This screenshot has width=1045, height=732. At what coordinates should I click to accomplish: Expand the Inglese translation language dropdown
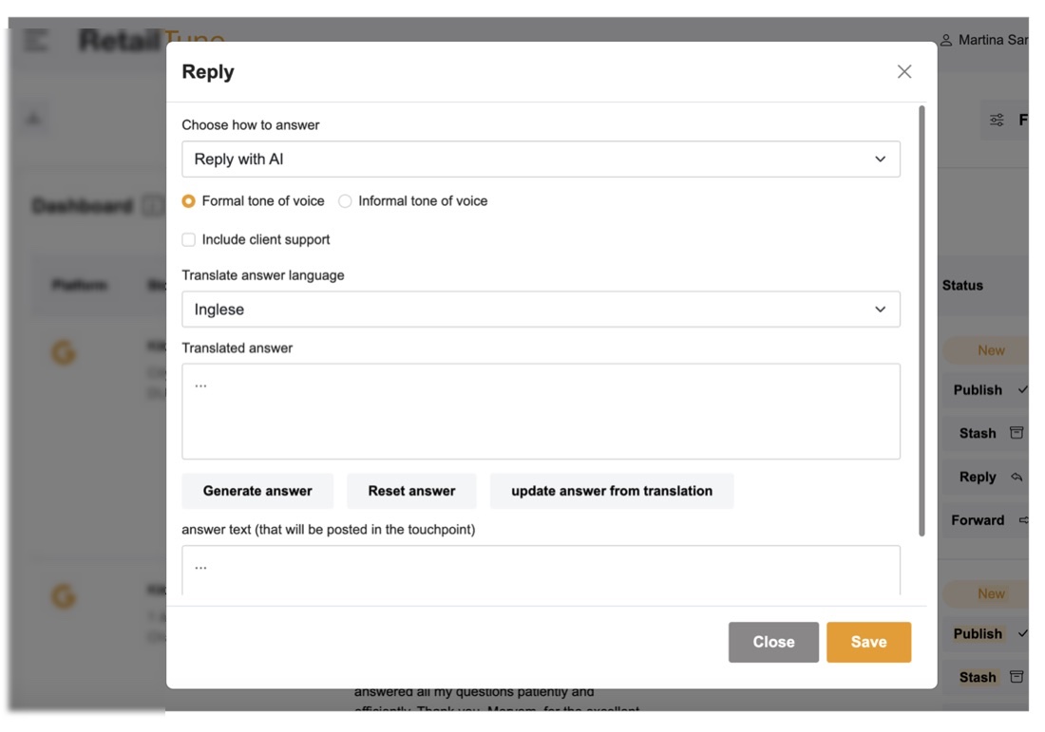(541, 310)
